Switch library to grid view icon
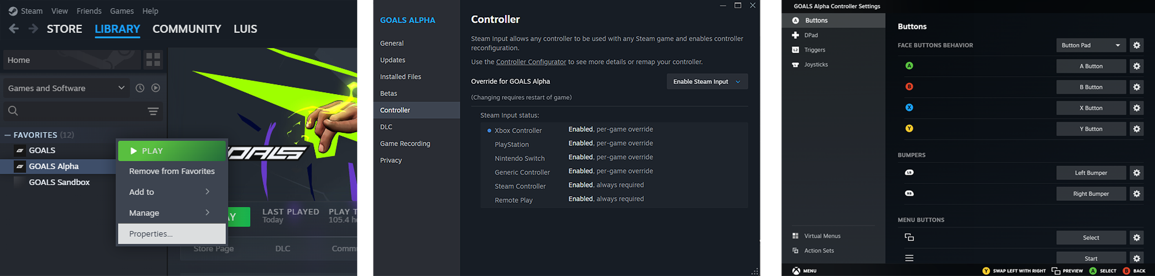 tap(153, 60)
